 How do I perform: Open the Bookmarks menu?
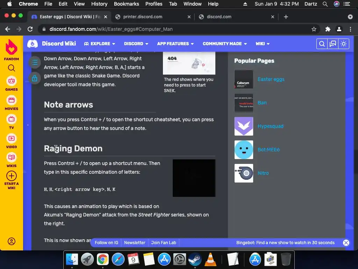[x=127, y=4]
